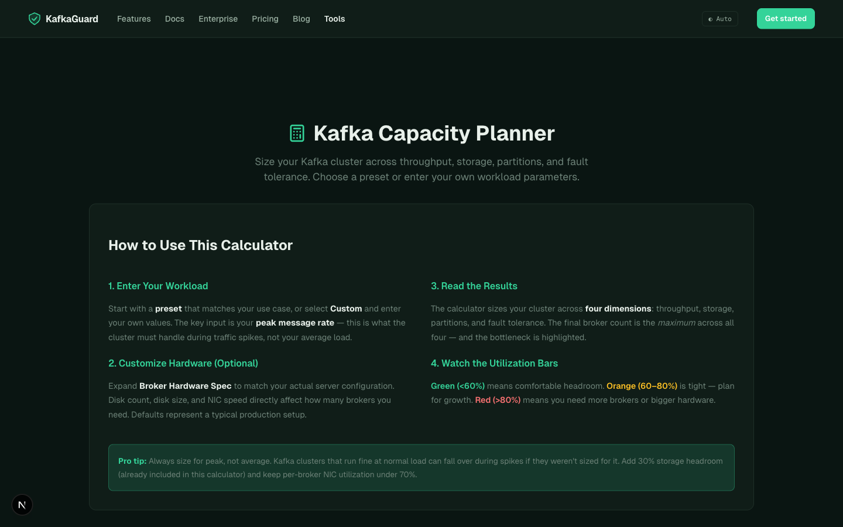Navigate to the Blog

tap(301, 19)
